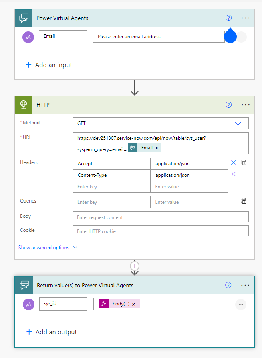Switch Queries to text mode
Viewport: 262px width, 358px height.
point(244,201)
